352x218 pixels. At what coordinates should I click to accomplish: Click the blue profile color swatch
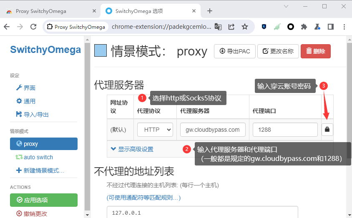click(x=101, y=50)
